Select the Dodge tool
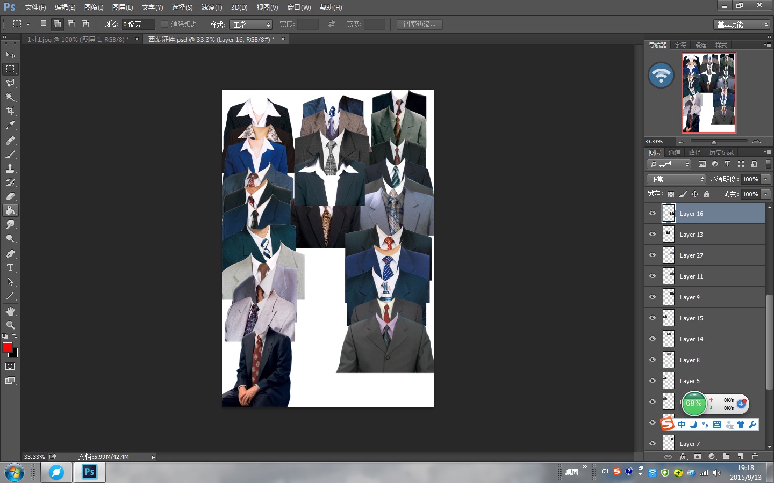 (x=10, y=238)
